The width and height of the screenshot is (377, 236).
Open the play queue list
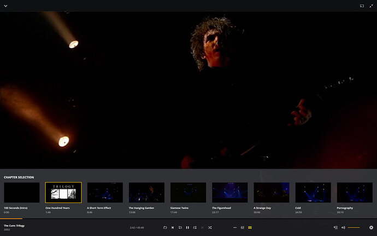point(335,227)
